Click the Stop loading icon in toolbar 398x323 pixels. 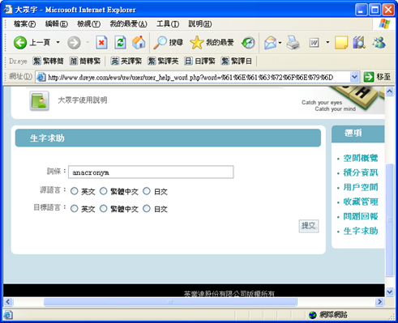[x=101, y=42]
